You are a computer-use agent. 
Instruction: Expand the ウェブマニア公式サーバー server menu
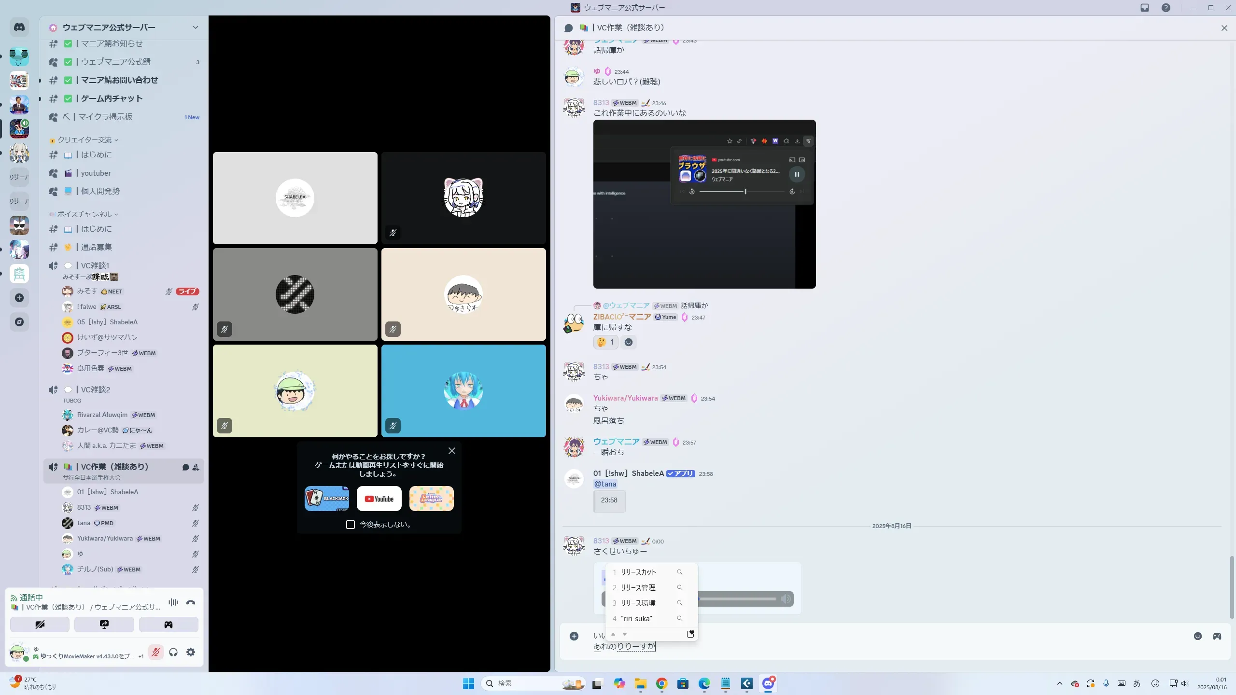tap(195, 28)
